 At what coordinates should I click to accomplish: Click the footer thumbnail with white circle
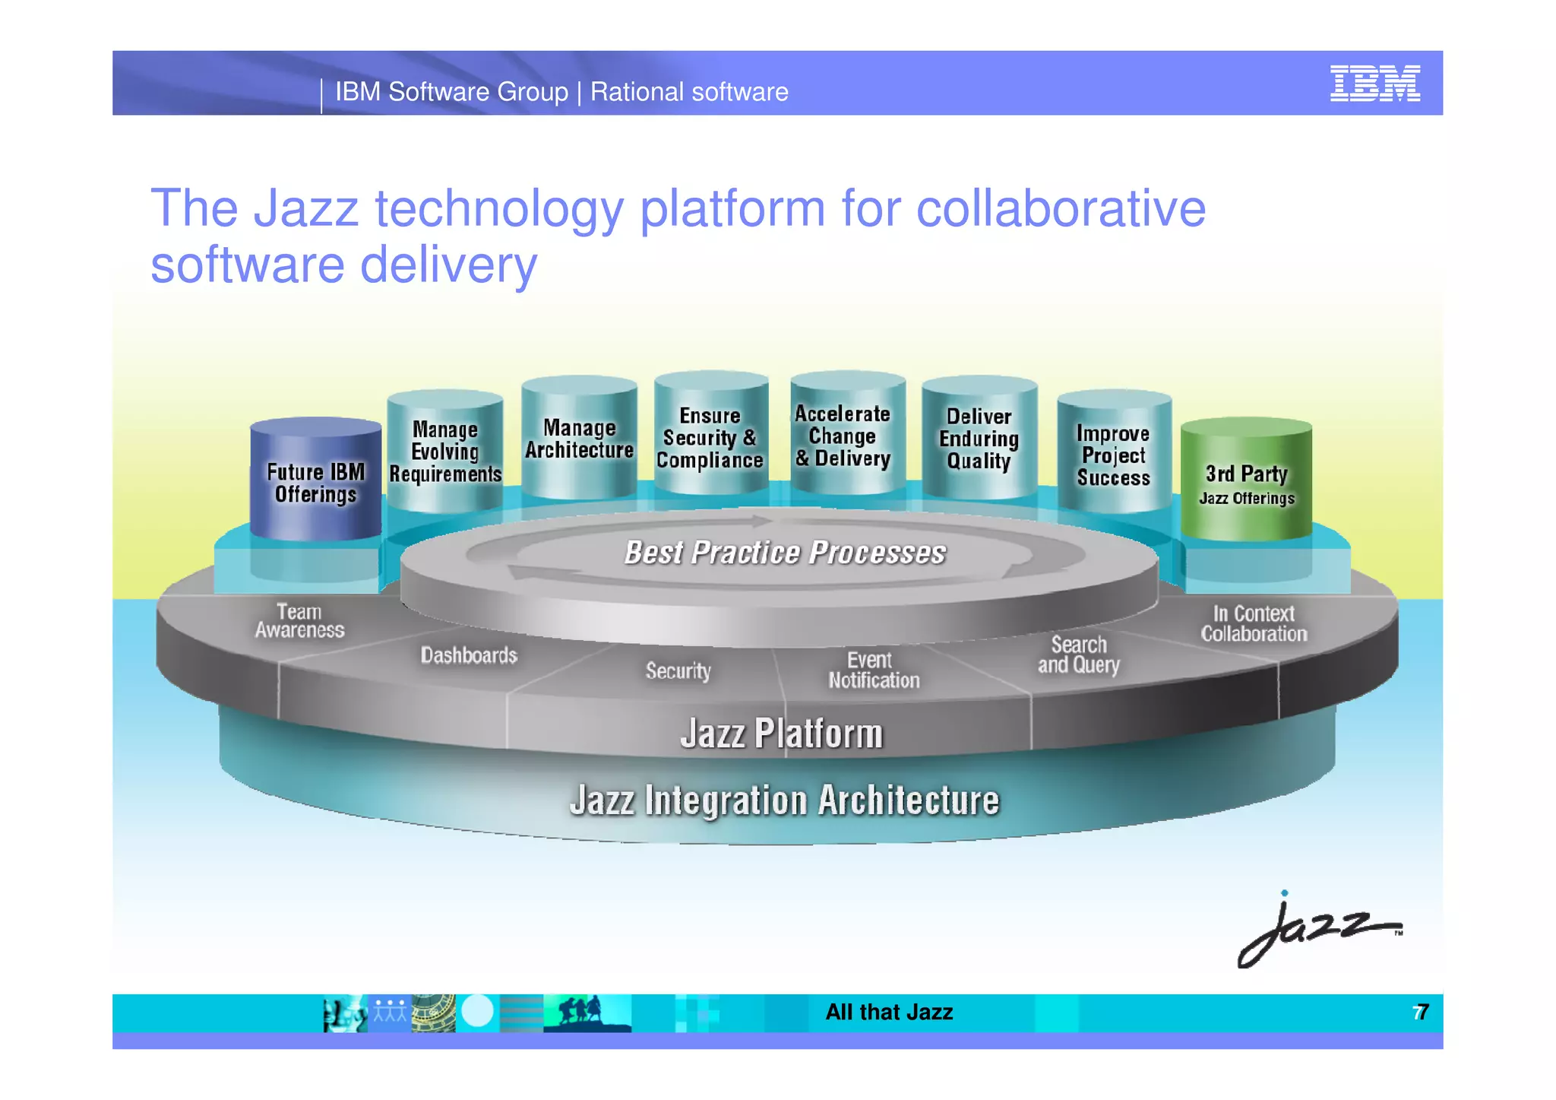click(477, 1013)
